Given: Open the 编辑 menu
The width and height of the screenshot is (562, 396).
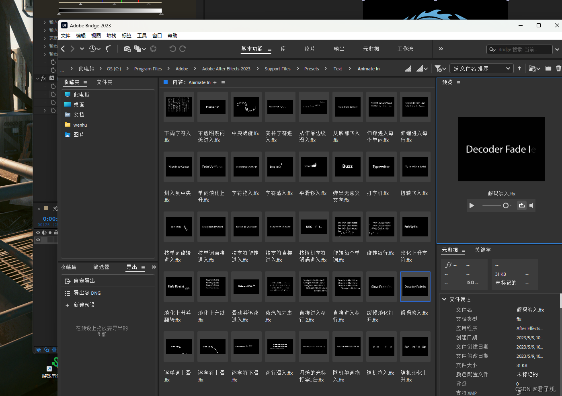Looking at the screenshot, I should click(81, 36).
